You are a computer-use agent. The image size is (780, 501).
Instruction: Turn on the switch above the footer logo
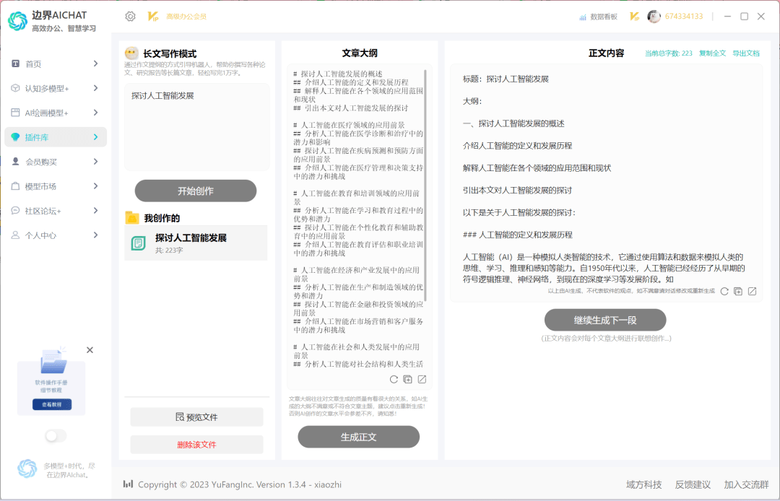tap(54, 435)
